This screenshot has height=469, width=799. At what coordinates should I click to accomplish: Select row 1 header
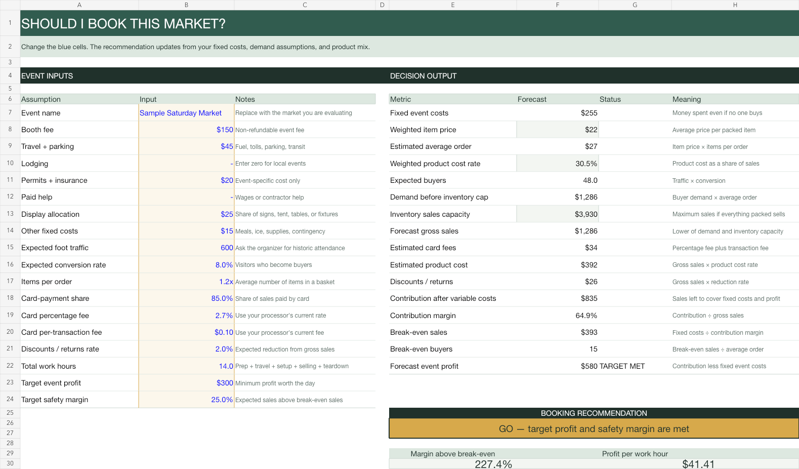click(x=10, y=23)
